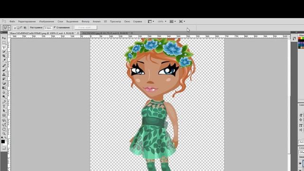Open the collapsed History panel icon
Viewport: 304px width, 171px height.
click(x=294, y=38)
